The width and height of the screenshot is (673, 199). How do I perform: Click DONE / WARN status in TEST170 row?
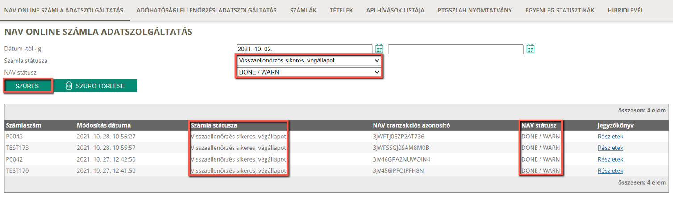pyautogui.click(x=540, y=170)
